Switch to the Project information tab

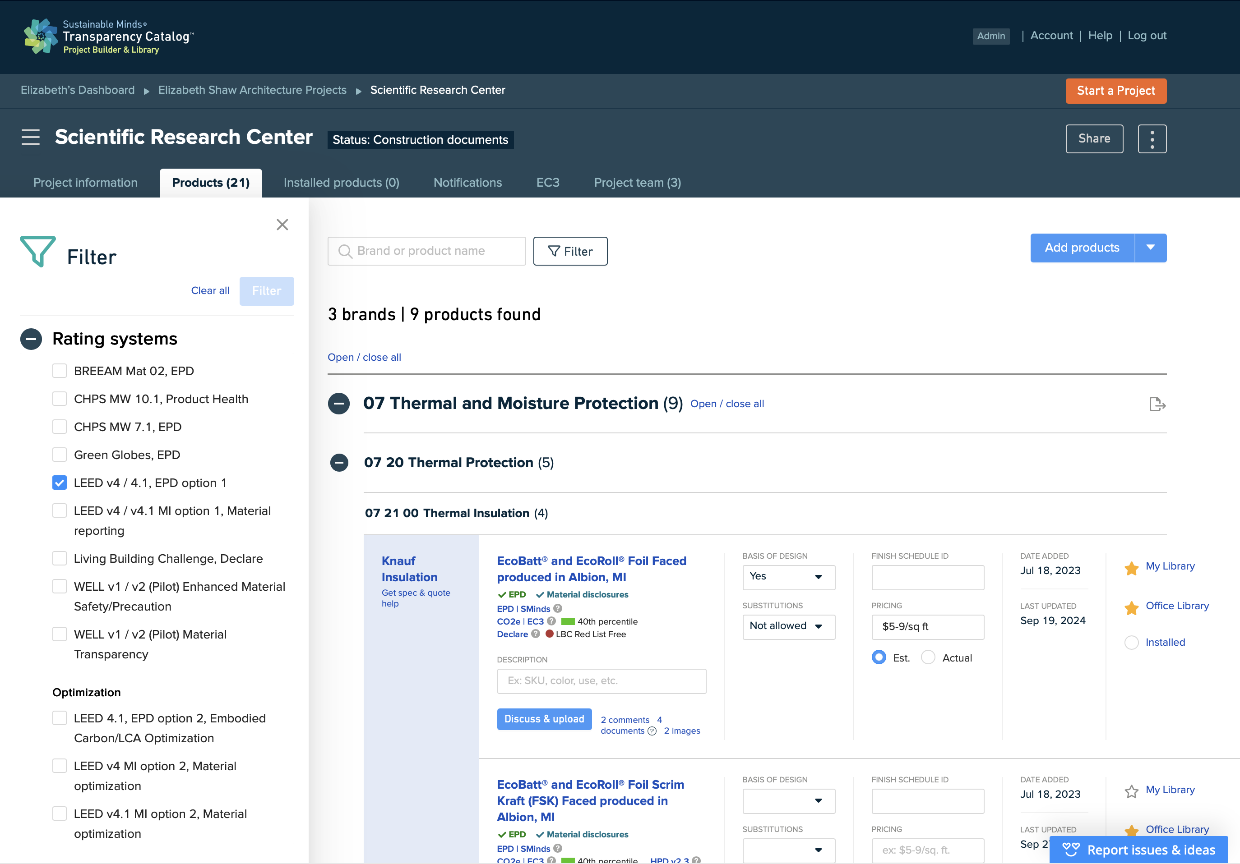click(x=85, y=183)
